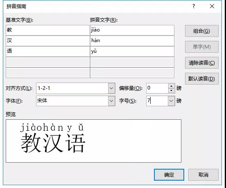Click the pinyin field containing hàn
The width and height of the screenshot is (226, 188).
click(132, 41)
